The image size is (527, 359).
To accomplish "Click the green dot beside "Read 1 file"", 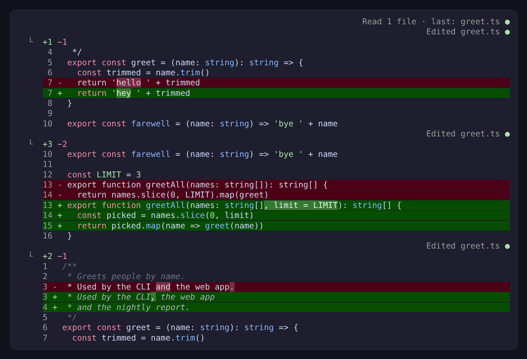I will pos(507,22).
